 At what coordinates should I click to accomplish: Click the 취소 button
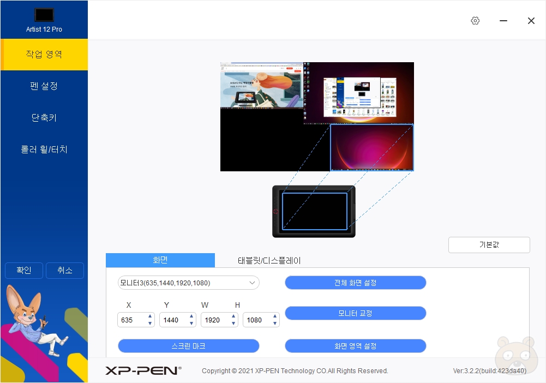(x=65, y=271)
